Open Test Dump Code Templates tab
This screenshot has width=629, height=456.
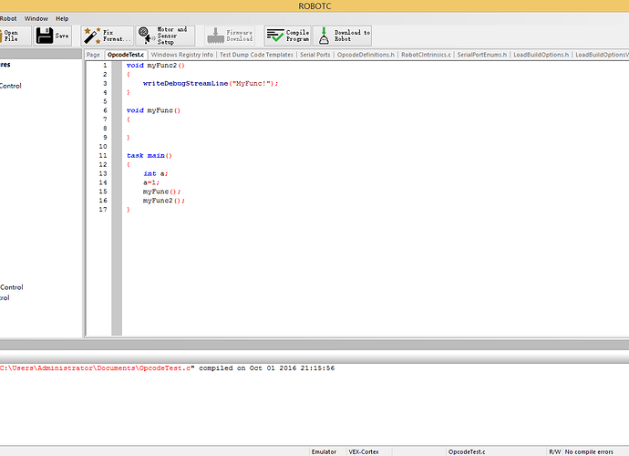pyautogui.click(x=256, y=55)
